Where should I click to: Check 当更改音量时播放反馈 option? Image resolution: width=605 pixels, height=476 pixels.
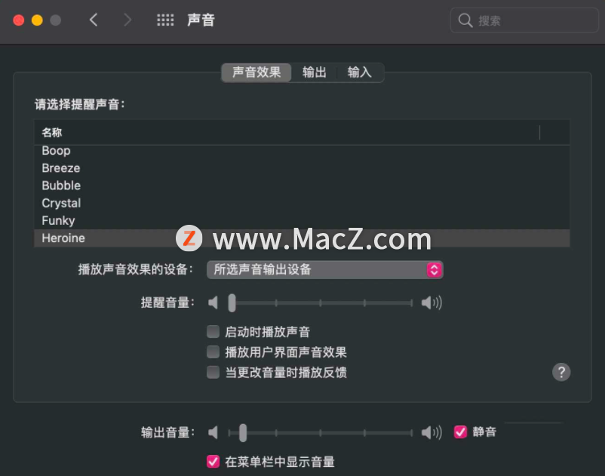pyautogui.click(x=213, y=372)
